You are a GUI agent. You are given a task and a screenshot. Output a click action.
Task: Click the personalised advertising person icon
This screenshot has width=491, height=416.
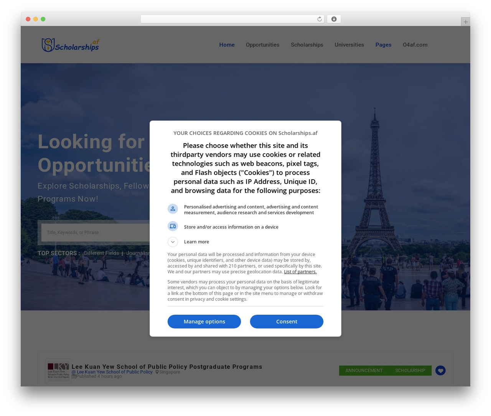coord(173,209)
